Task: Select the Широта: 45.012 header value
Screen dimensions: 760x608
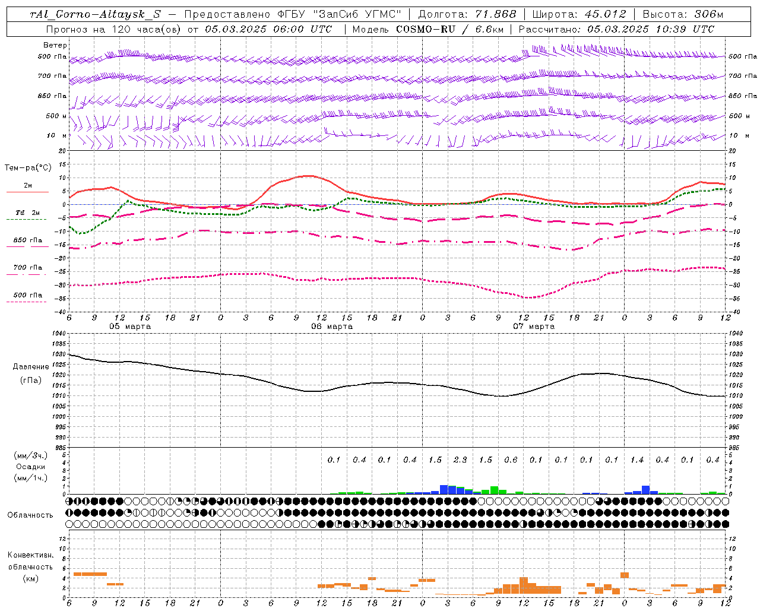Action: pyautogui.click(x=579, y=14)
